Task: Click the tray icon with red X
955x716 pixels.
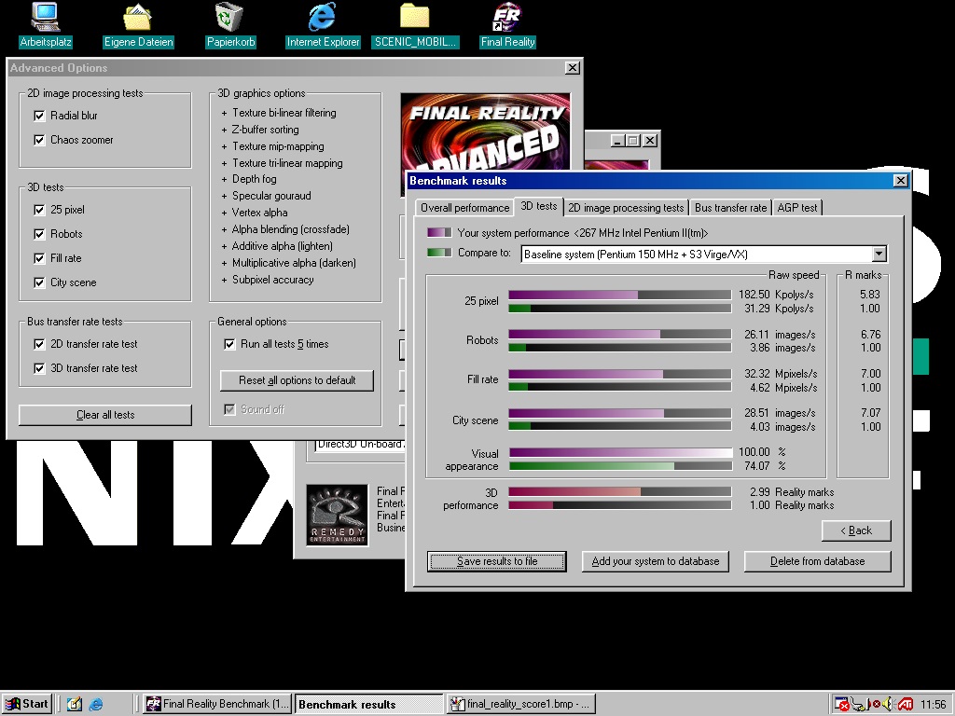Action: click(x=842, y=705)
